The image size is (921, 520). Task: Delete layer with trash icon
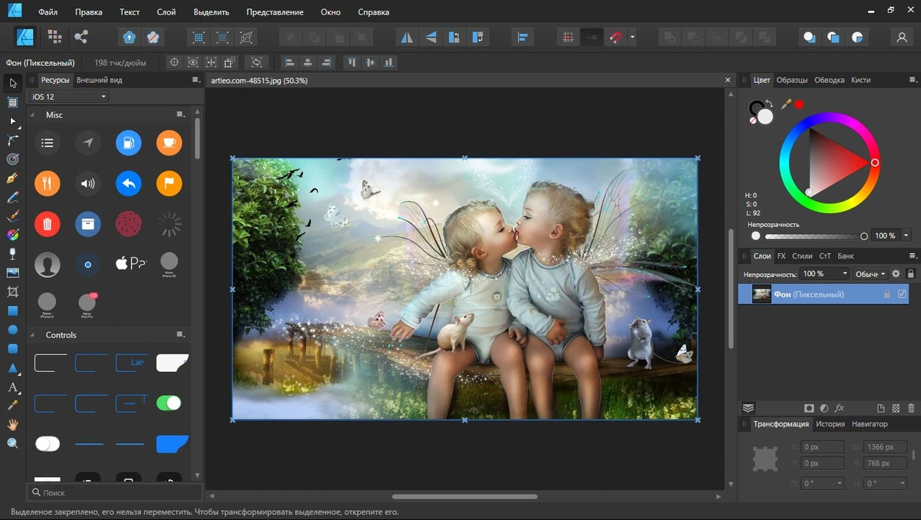[x=911, y=409]
